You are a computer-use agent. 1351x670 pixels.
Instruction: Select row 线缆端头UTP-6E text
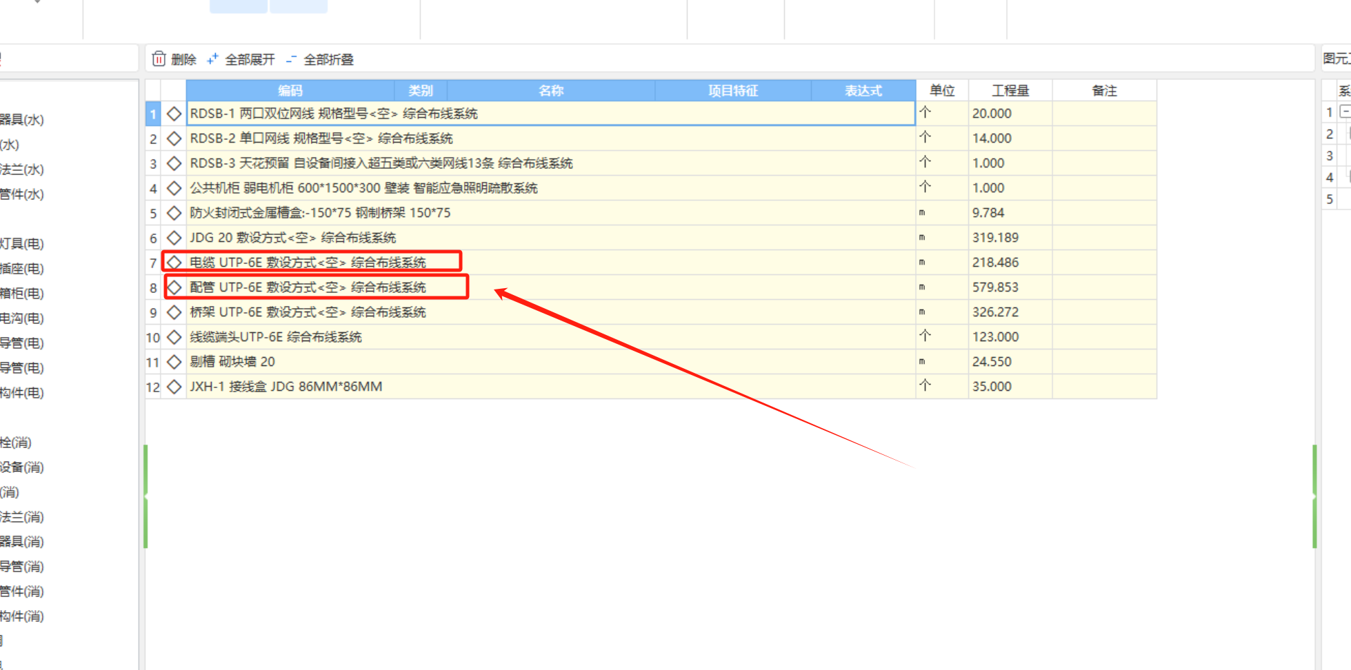tap(276, 337)
